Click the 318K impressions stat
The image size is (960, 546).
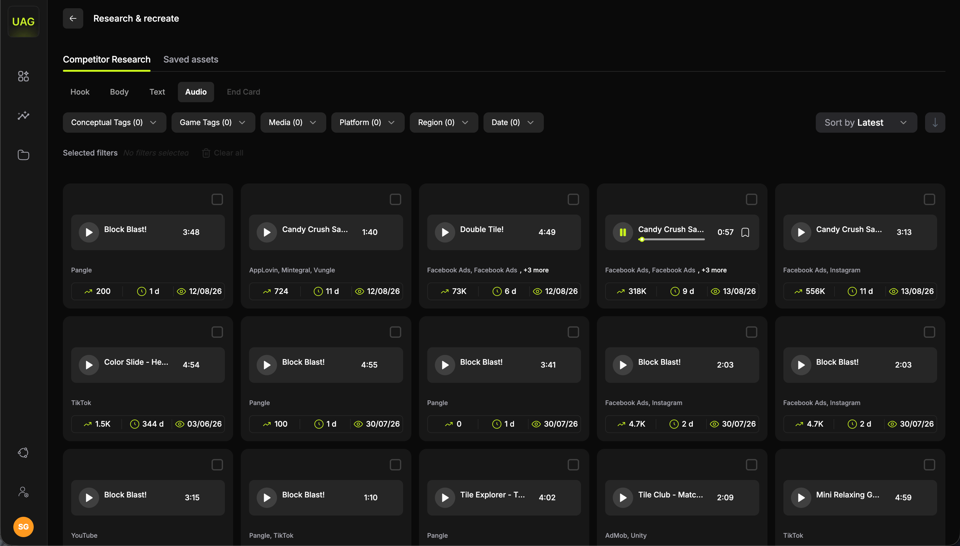click(x=632, y=291)
